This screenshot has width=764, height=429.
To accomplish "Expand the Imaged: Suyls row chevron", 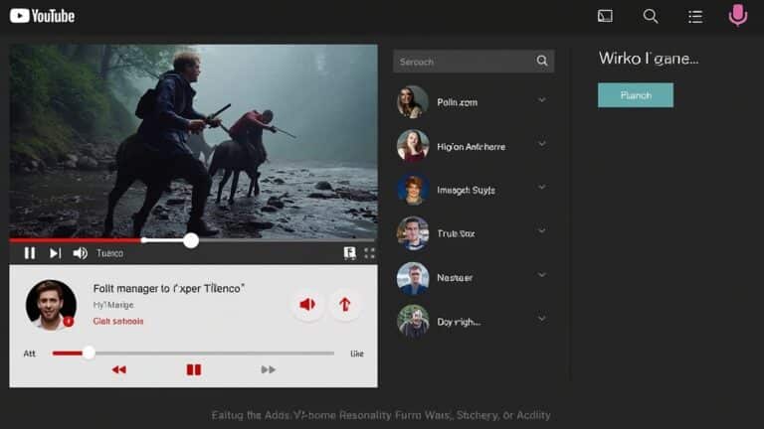I will [542, 187].
